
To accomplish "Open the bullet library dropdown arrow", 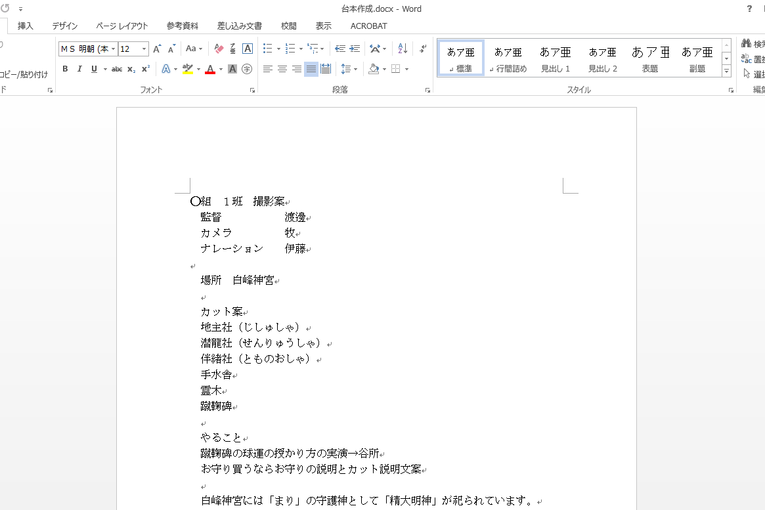I will point(278,49).
